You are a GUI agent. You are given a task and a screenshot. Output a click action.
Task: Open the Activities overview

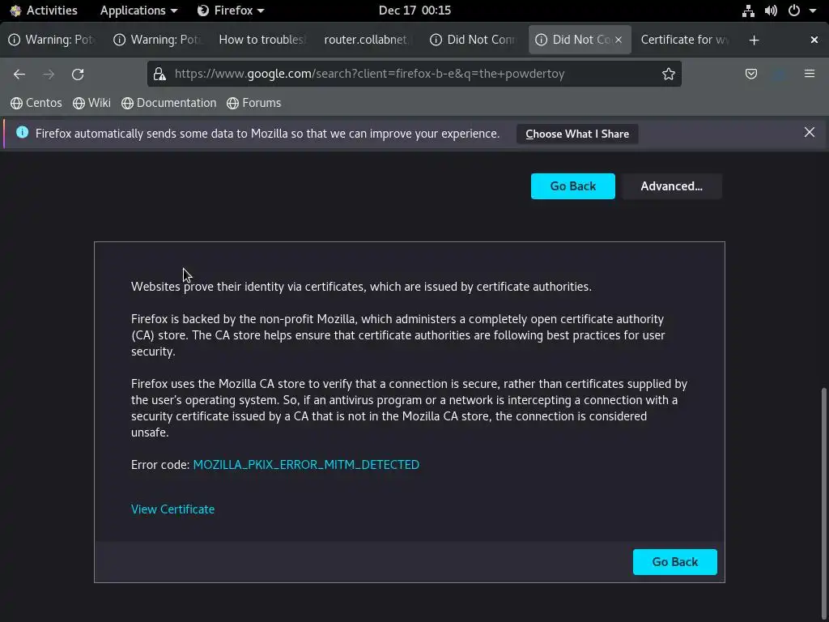(44, 11)
